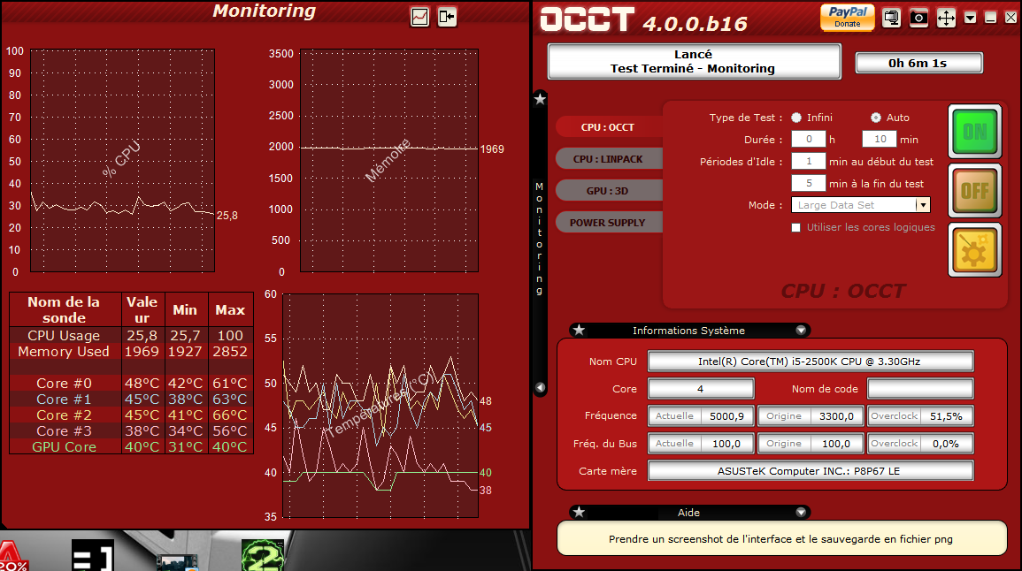Collapse the Aide section arrow

801,512
